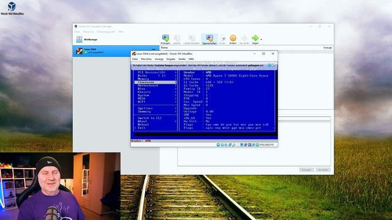Open Datei menu in VirtualBox Manager

click(x=77, y=32)
